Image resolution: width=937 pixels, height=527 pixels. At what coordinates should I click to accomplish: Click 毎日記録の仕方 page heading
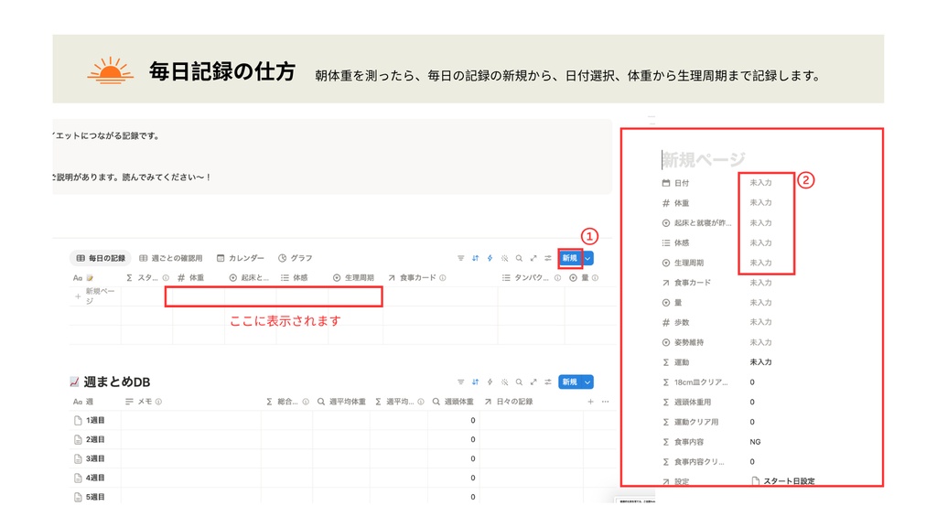click(222, 71)
